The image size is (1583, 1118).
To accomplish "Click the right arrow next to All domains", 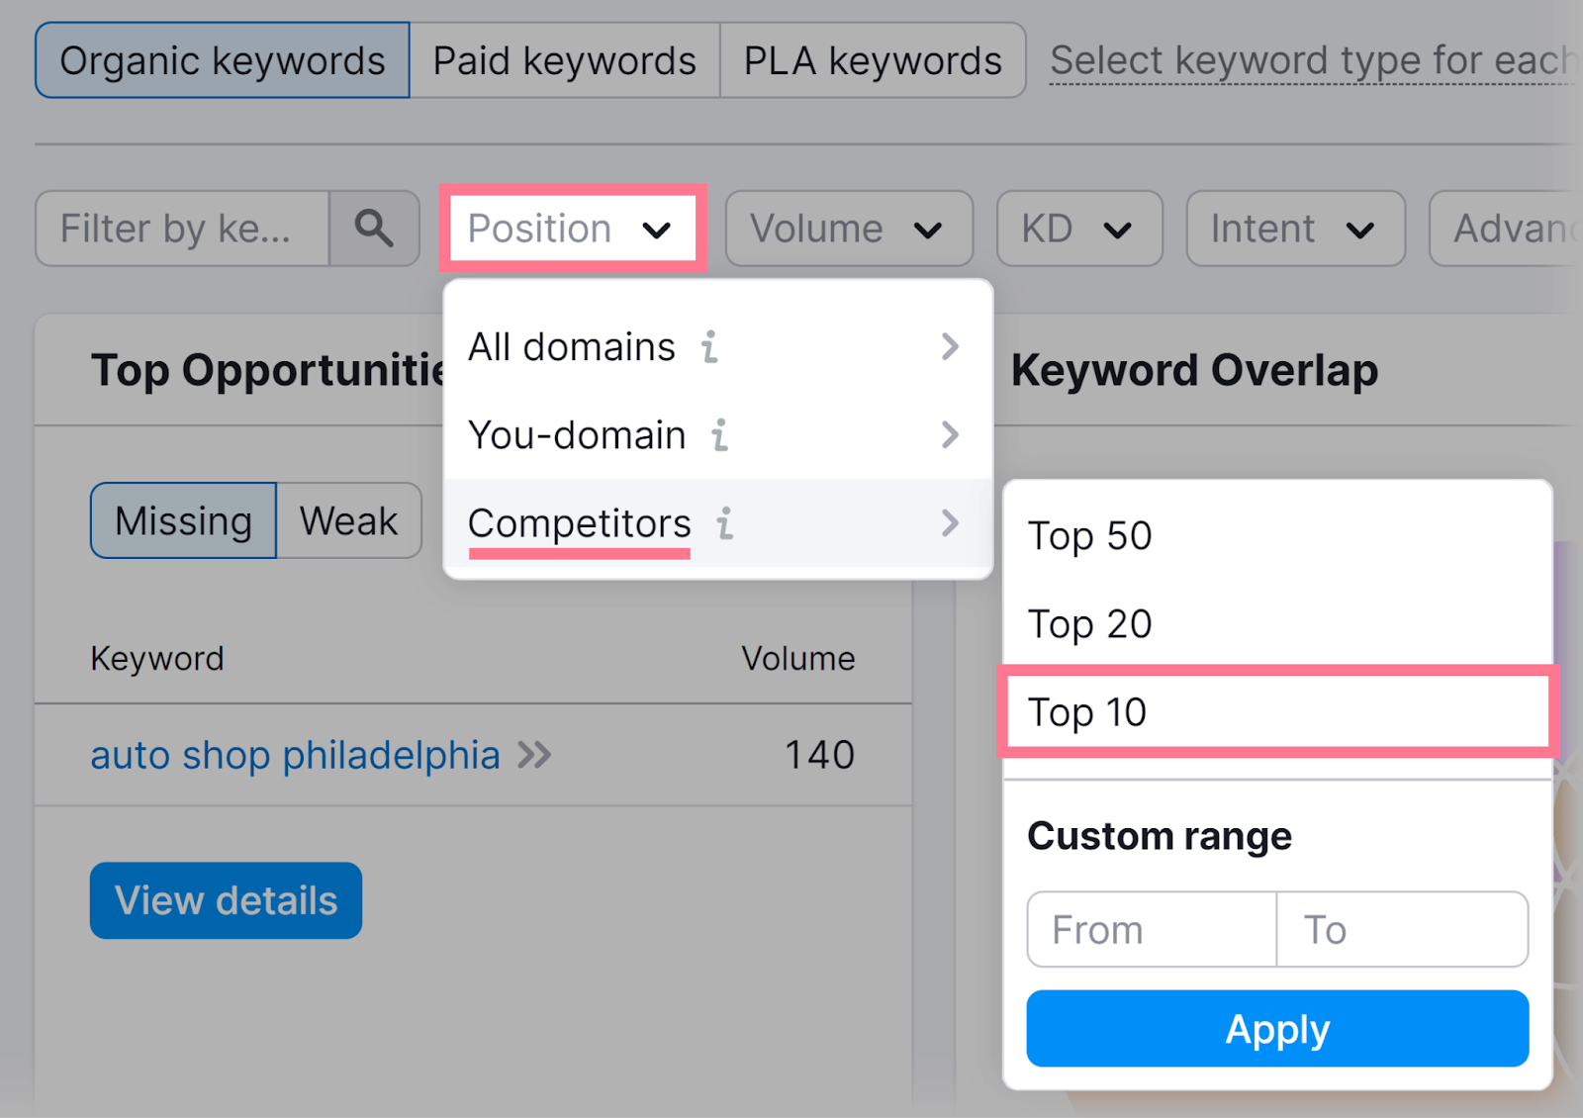I will (950, 346).
